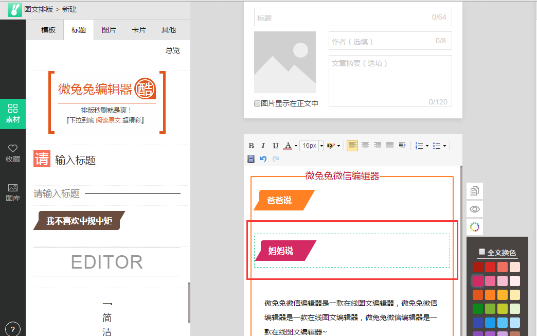This screenshot has height=336, width=537.
Task: Open the 图库 sidebar panel
Action: point(12,190)
